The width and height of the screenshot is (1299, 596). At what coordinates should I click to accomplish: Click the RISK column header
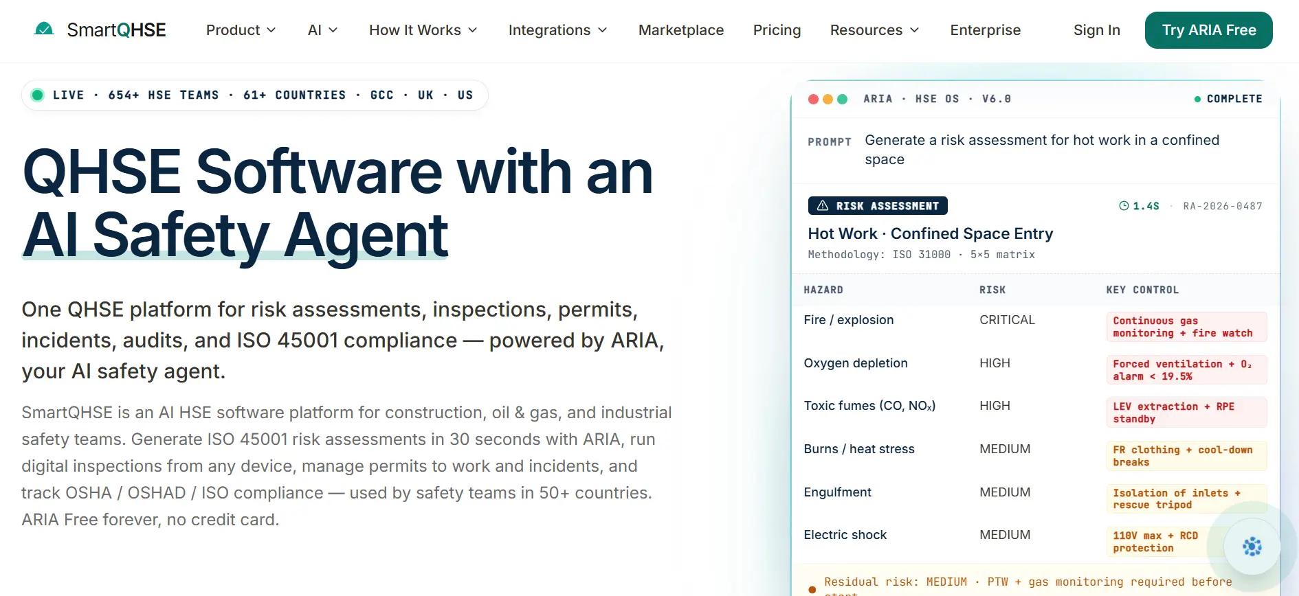click(992, 290)
